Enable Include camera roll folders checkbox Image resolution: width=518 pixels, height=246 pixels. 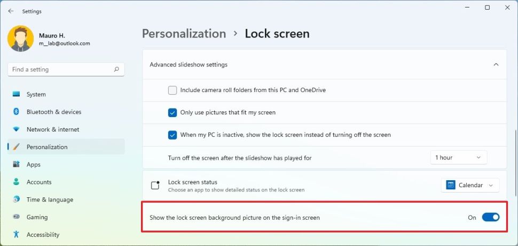pos(172,90)
